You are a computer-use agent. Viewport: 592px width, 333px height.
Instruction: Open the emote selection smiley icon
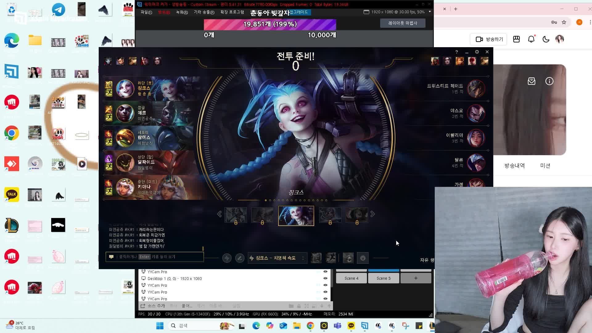click(363, 258)
